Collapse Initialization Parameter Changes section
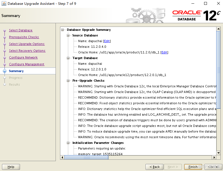Image resolution: width=223 pixels, height=171 pixels. click(x=68, y=143)
